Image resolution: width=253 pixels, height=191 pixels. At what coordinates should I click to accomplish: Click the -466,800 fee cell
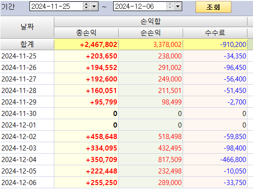(215, 160)
